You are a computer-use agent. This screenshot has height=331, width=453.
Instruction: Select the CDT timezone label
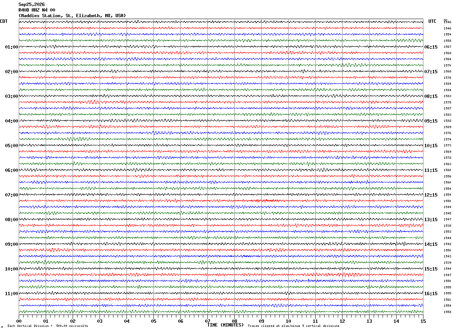(x=4, y=21)
